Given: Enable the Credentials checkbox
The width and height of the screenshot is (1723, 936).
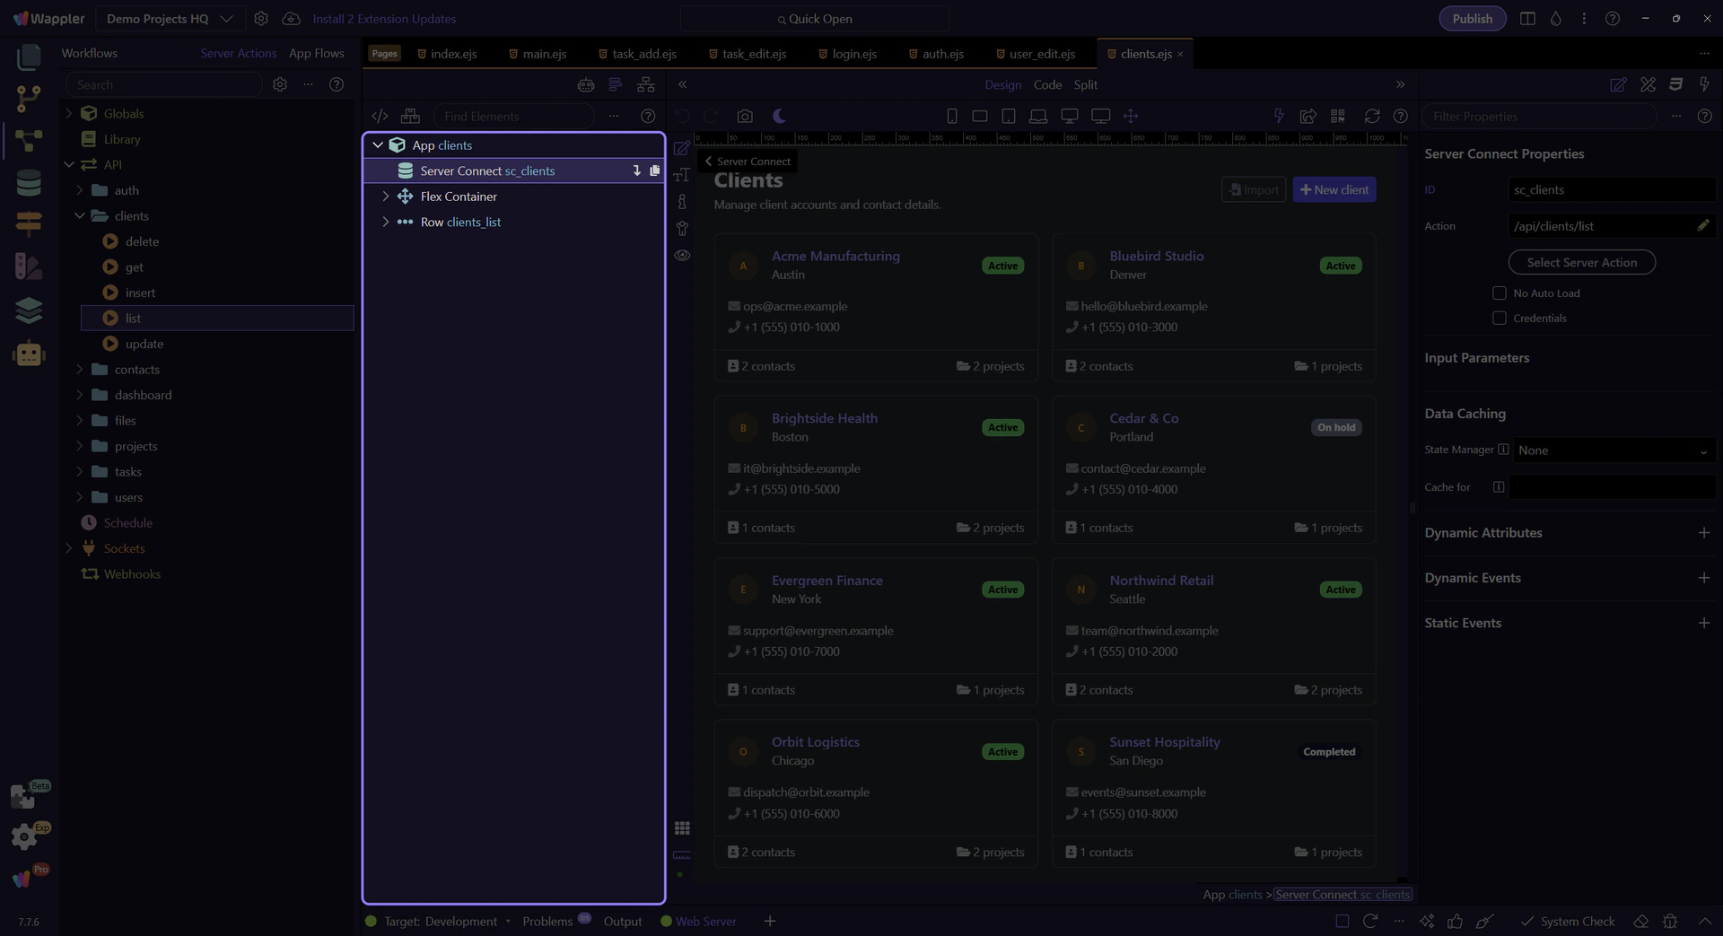Looking at the screenshot, I should pyautogui.click(x=1499, y=319).
